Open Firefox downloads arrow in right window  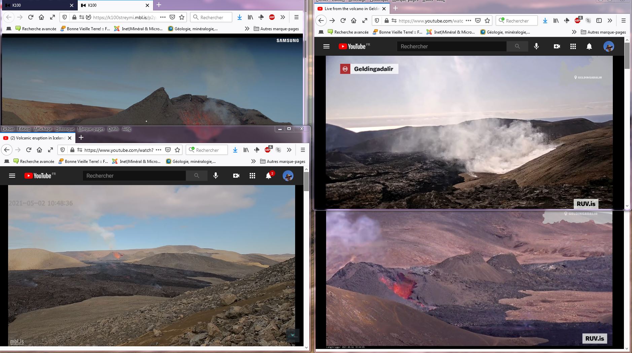(x=545, y=20)
